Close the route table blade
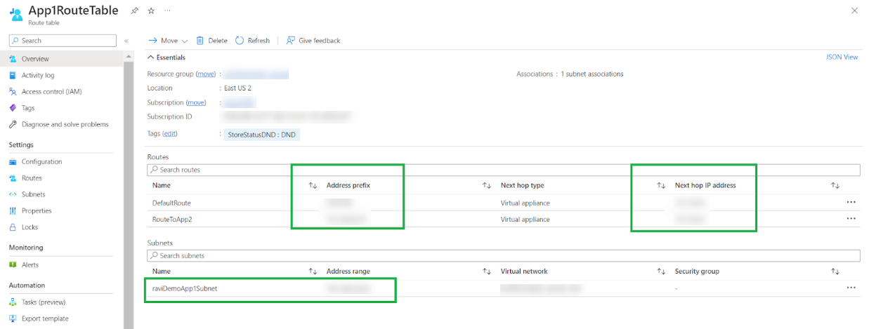 coord(854,11)
